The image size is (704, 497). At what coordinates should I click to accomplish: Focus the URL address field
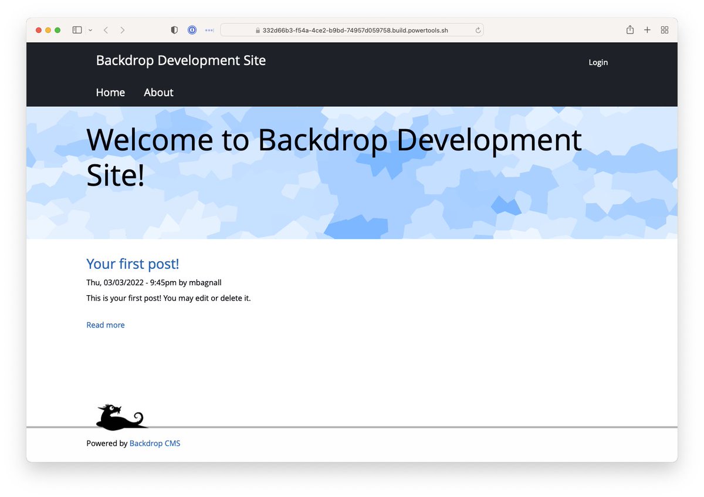click(352, 30)
